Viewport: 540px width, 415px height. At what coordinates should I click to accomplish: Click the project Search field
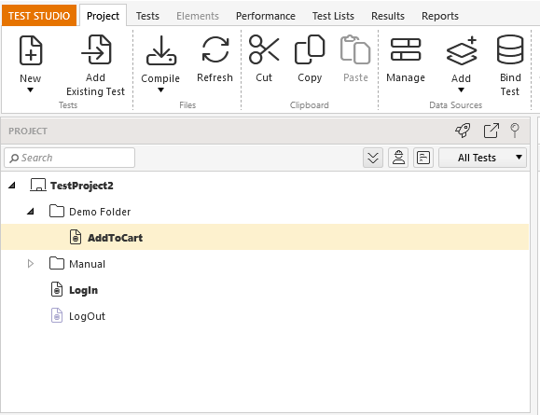pos(70,159)
